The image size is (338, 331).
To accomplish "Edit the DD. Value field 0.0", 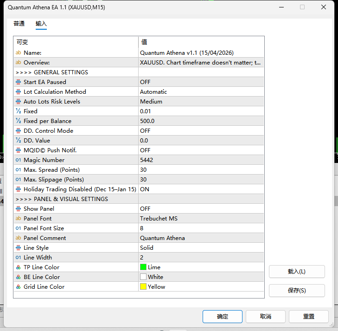I will point(201,141).
